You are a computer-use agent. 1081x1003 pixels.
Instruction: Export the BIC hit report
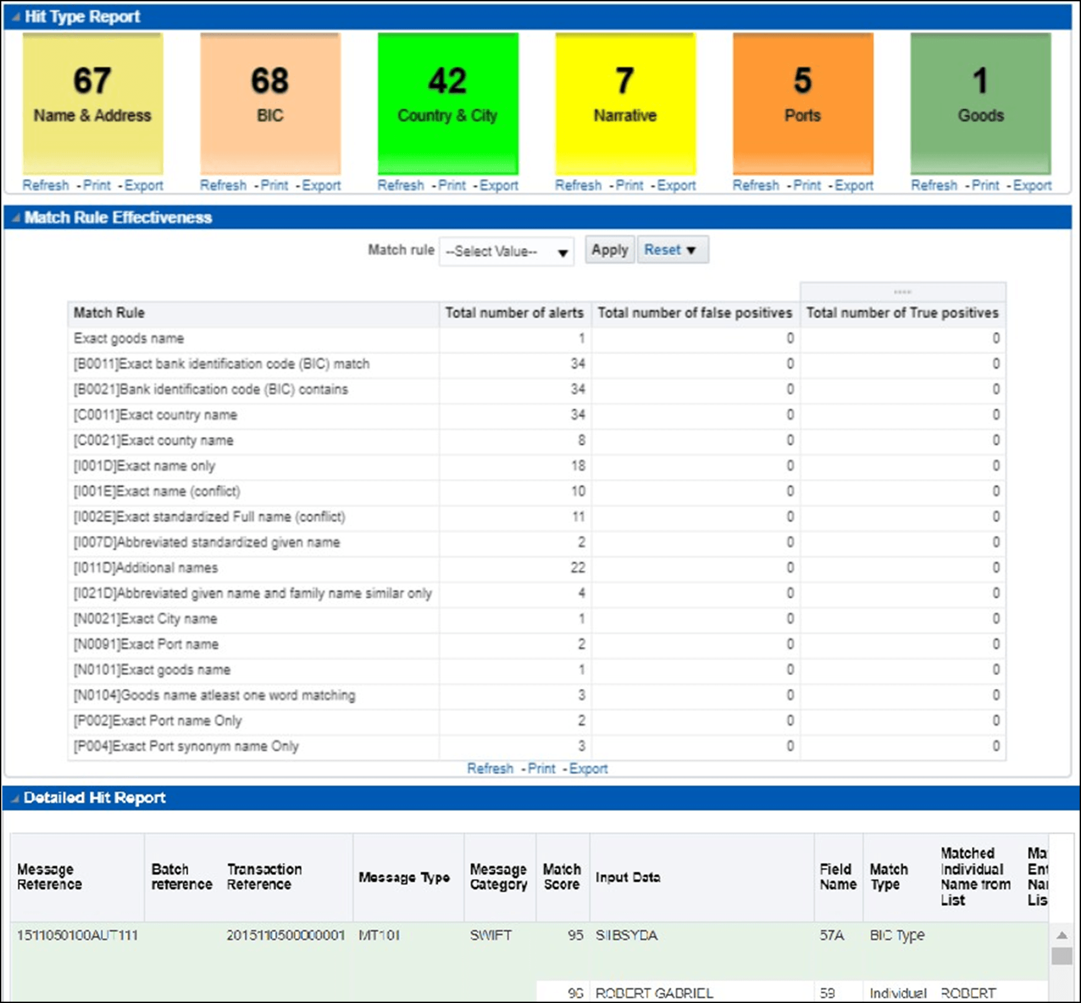(322, 186)
